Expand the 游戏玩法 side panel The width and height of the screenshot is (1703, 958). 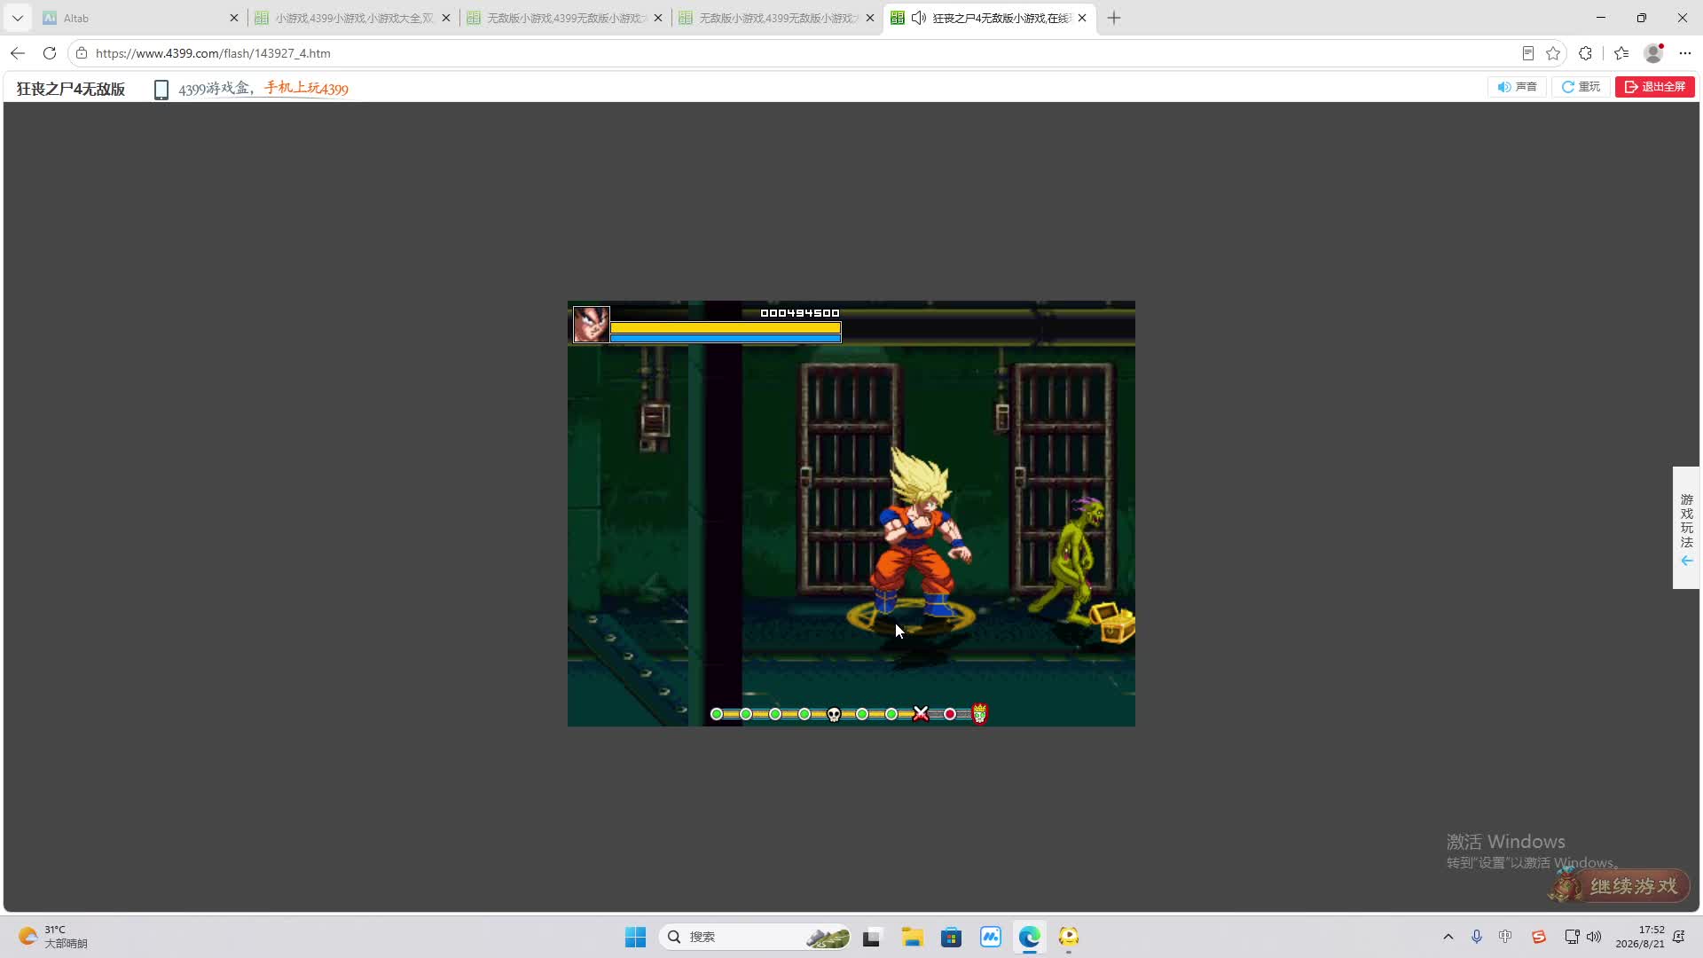1686,528
